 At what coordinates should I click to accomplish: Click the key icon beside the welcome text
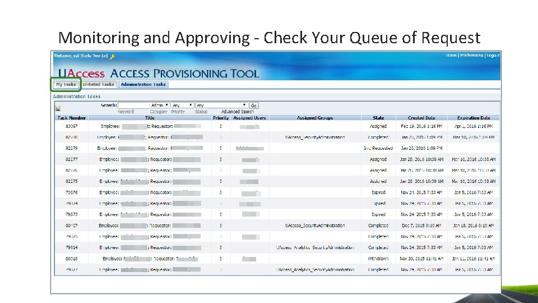[112, 57]
